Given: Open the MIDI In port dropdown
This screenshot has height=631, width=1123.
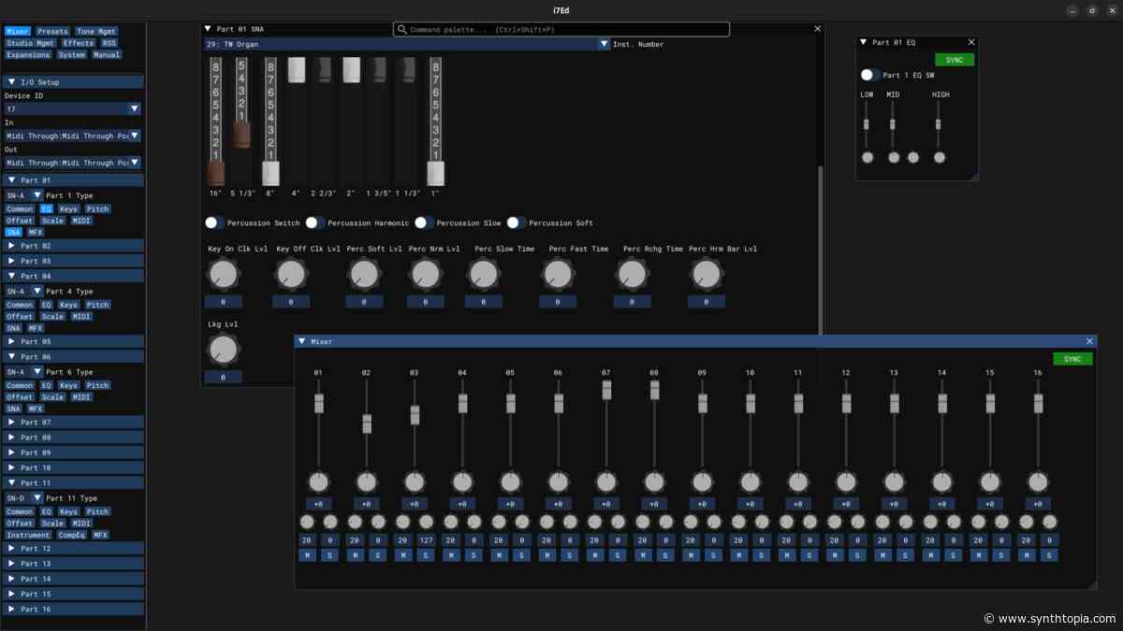Looking at the screenshot, I should [135, 136].
